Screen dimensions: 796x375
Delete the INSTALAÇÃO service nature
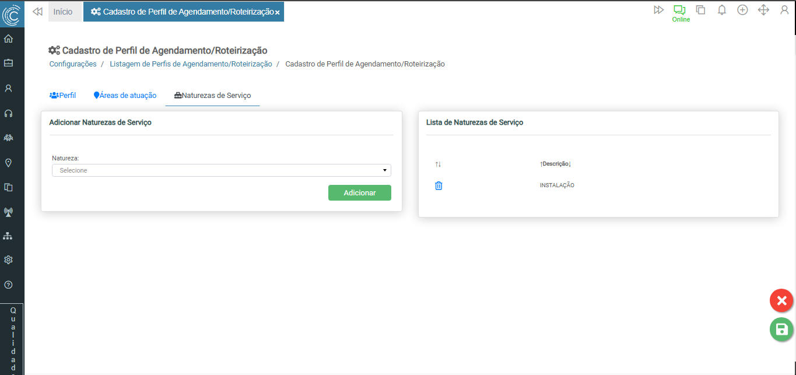click(x=439, y=185)
